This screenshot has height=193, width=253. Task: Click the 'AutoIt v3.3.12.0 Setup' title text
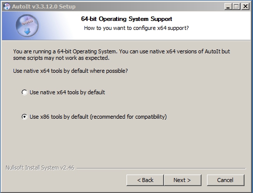(44, 6)
